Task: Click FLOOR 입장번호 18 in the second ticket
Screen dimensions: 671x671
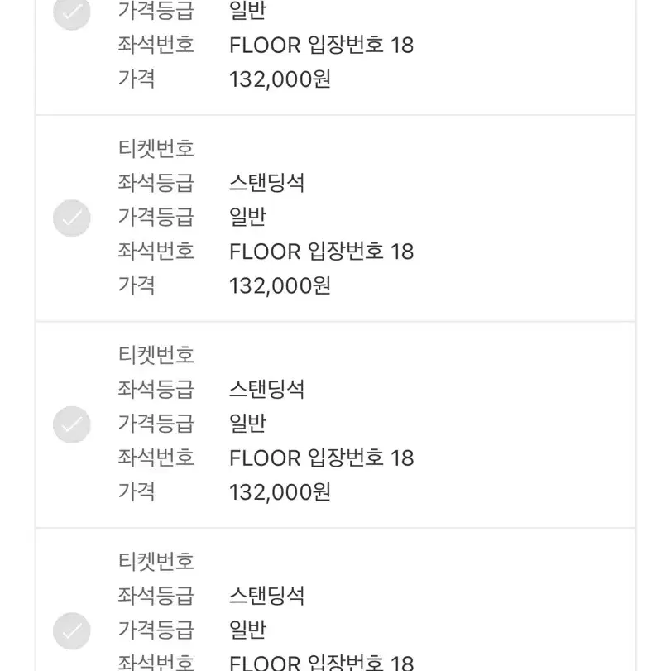Action: click(321, 252)
